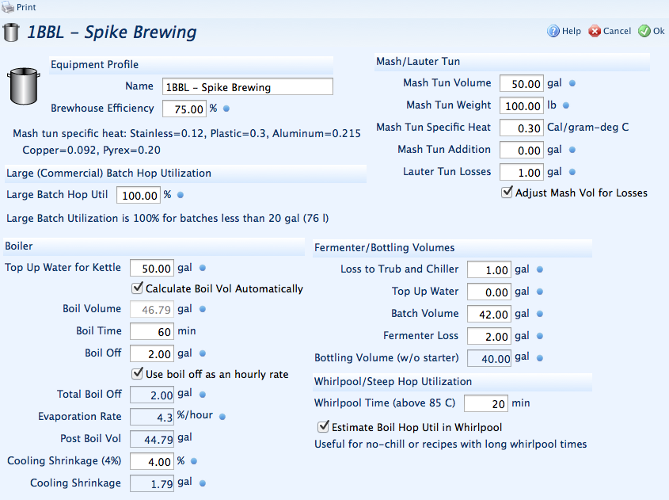Image resolution: width=669 pixels, height=500 pixels.
Task: Click the Evaporation Rate 4.3 value
Action: (x=152, y=417)
